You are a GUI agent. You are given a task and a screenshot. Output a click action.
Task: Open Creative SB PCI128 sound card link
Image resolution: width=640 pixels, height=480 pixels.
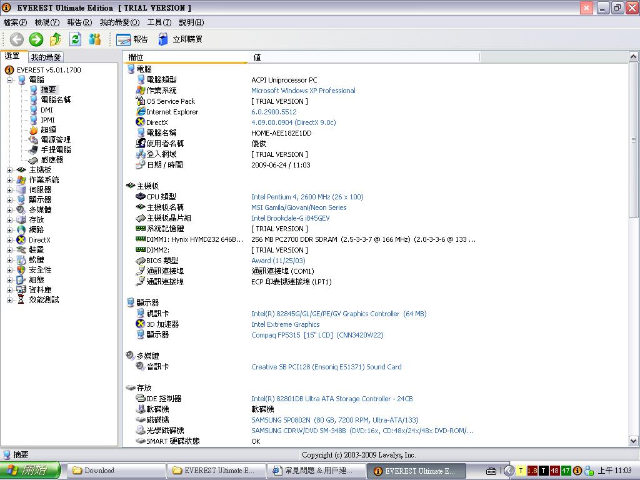(x=326, y=367)
